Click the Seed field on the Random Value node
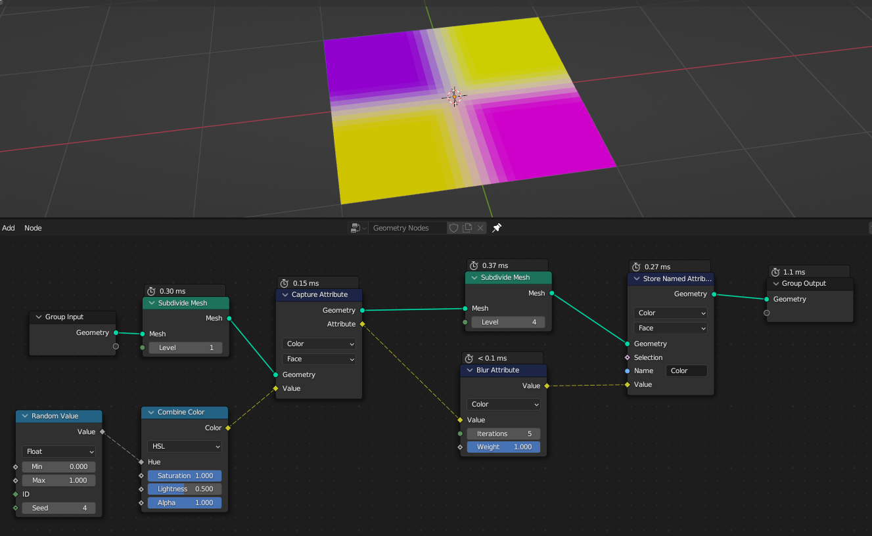 pos(58,507)
